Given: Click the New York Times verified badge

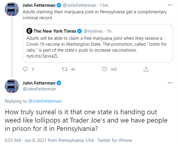Looking at the screenshot, I should 79,31.
